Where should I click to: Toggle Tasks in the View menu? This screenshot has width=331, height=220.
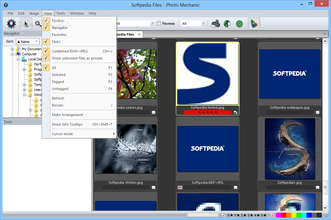79,42
